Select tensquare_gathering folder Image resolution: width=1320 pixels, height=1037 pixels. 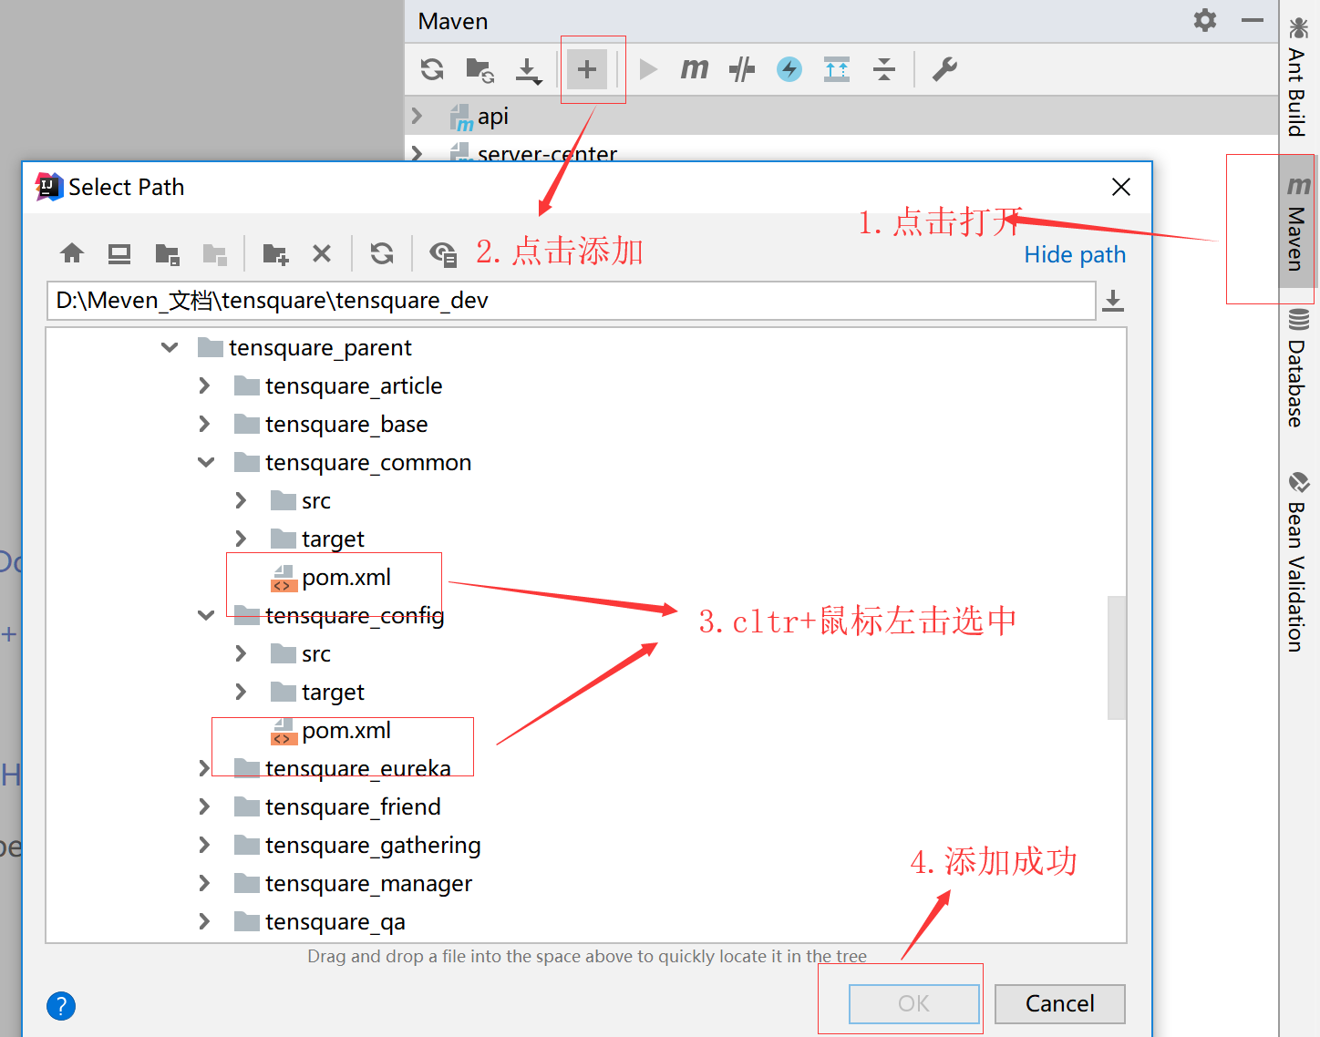(357, 845)
